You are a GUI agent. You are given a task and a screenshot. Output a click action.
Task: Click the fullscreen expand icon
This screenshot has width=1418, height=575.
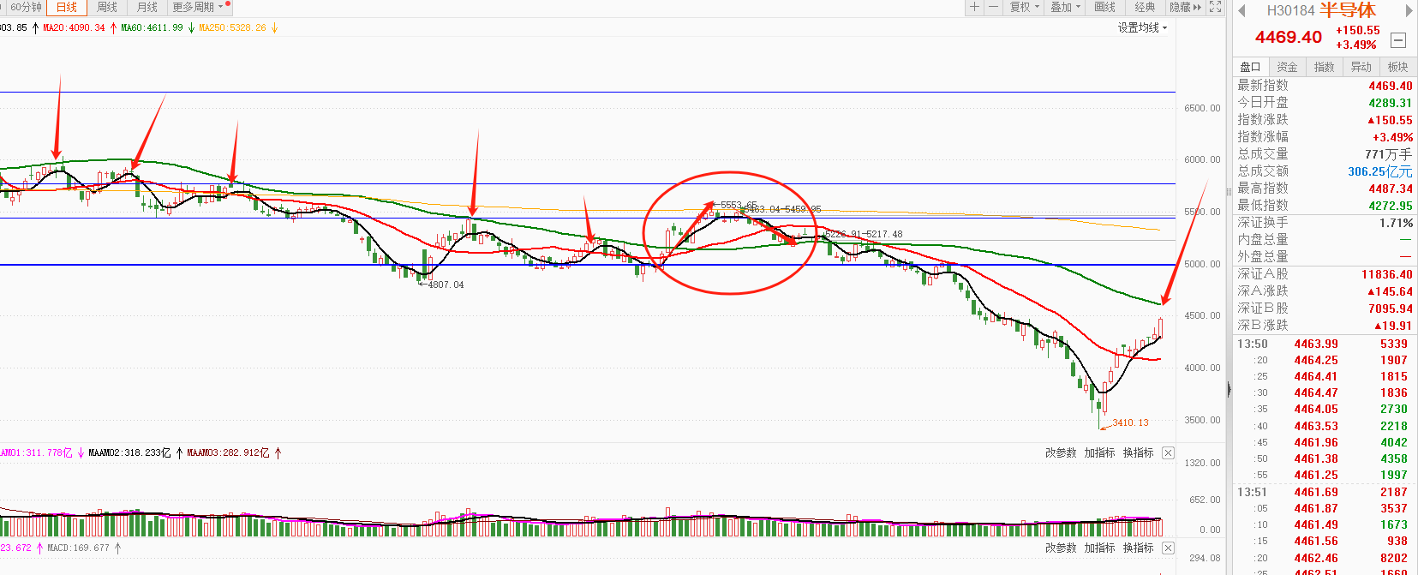pos(1215,7)
